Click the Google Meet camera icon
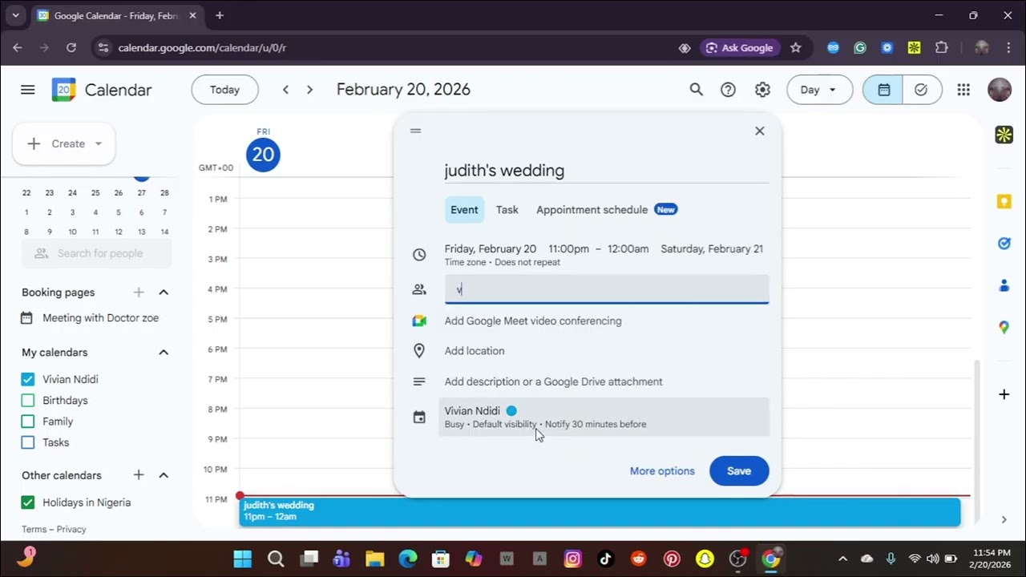Screen dimensions: 1026x577 (419, 321)
